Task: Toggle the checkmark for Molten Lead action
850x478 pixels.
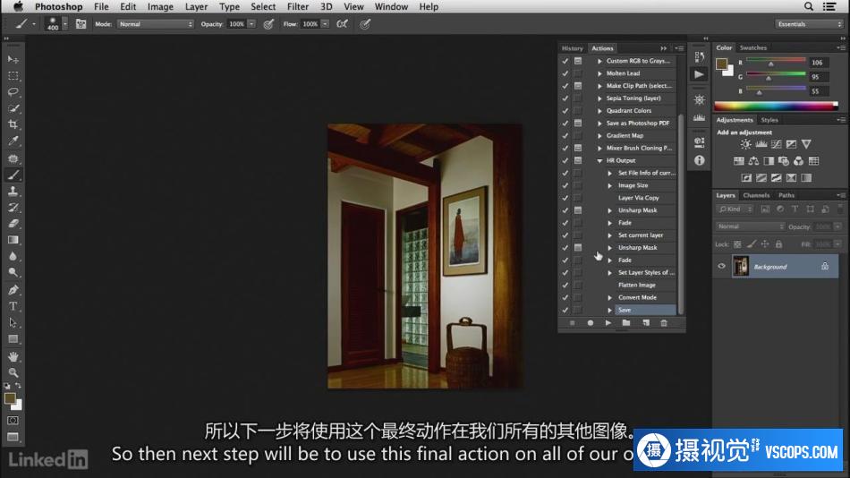Action: click(x=565, y=73)
